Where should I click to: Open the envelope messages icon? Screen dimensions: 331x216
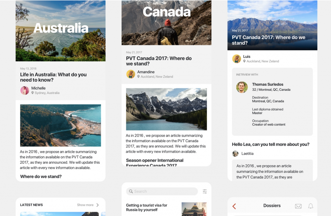(298, 206)
